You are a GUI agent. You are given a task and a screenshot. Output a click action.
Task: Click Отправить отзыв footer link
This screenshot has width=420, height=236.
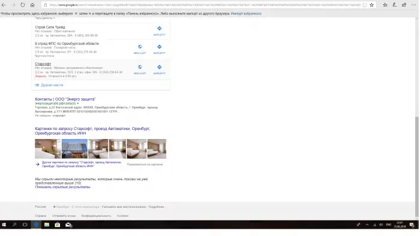coord(64,216)
